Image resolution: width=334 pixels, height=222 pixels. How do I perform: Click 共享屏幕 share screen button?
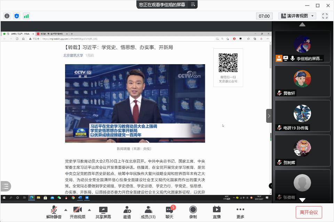point(103,212)
